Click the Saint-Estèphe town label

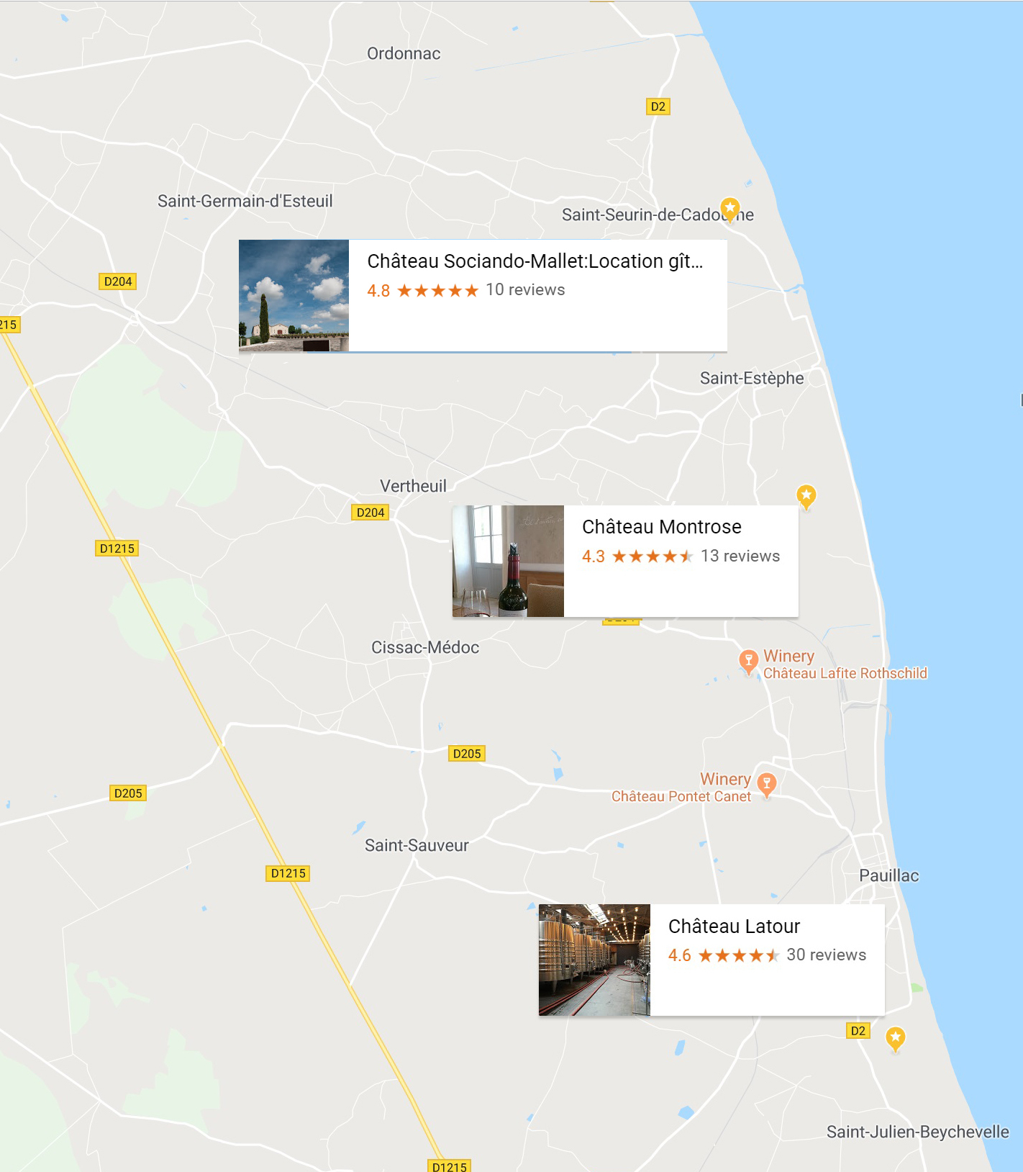(752, 379)
